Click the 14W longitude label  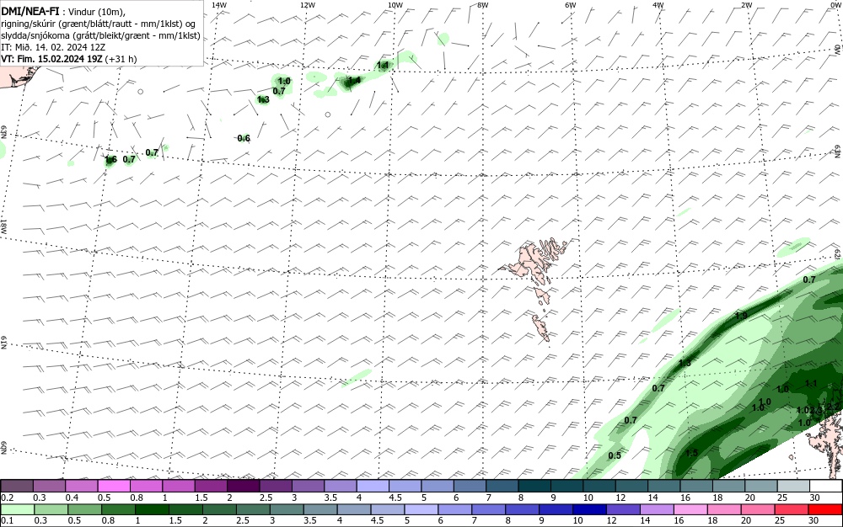click(x=219, y=5)
